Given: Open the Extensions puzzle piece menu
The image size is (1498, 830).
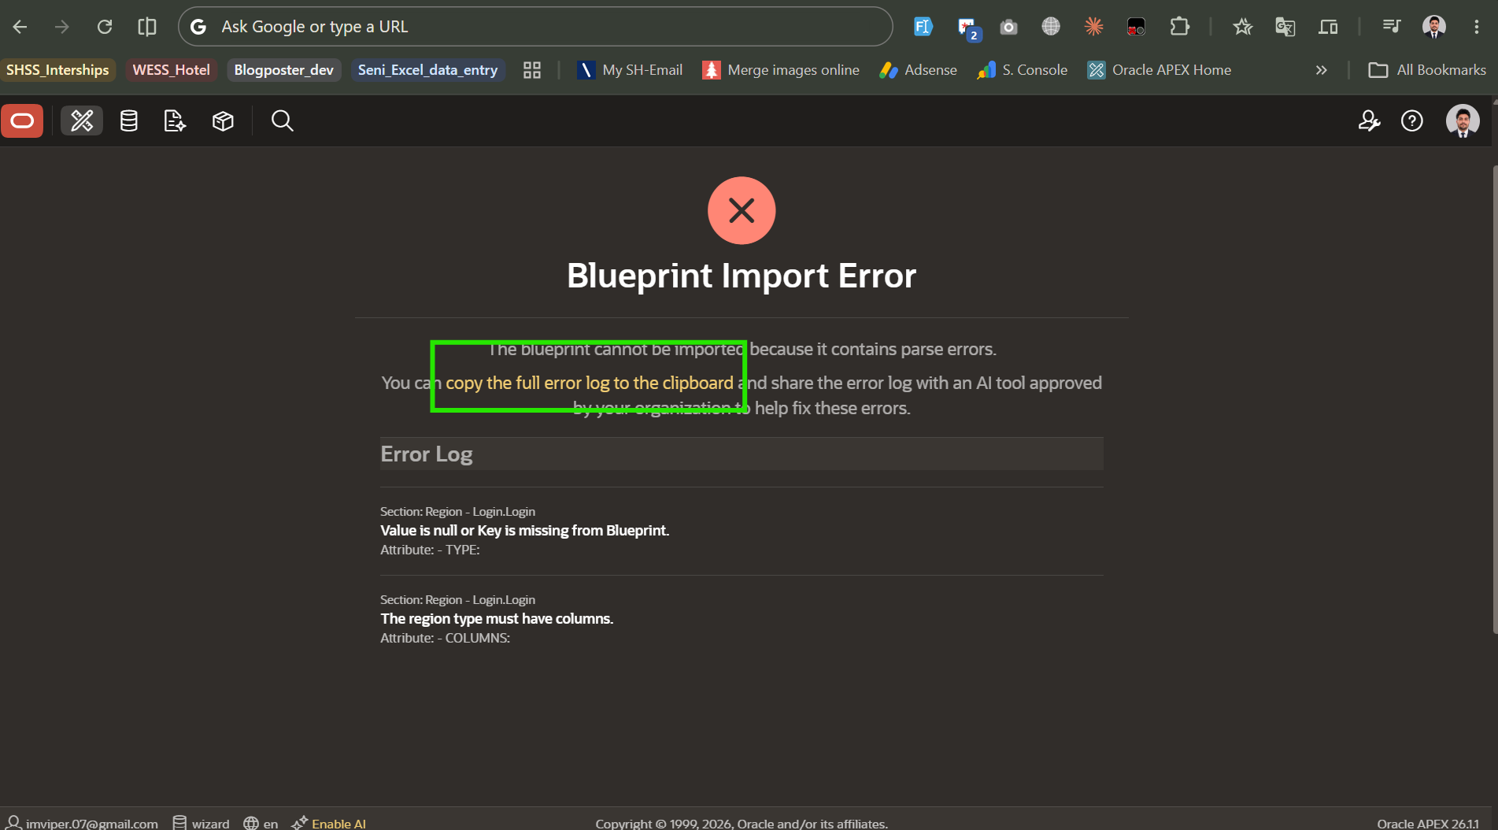Looking at the screenshot, I should point(1179,27).
